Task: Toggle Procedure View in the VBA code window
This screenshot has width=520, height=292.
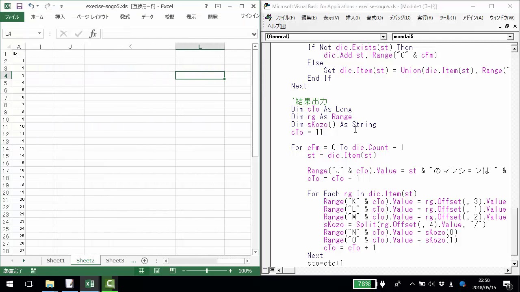Action: (x=266, y=270)
